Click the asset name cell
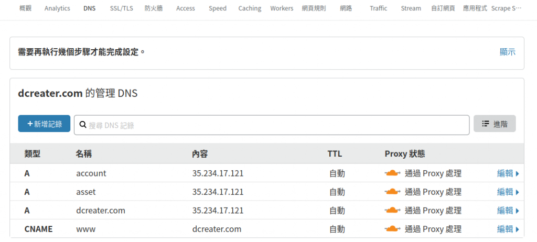Viewport: 537px width, 242px height. pos(86,192)
